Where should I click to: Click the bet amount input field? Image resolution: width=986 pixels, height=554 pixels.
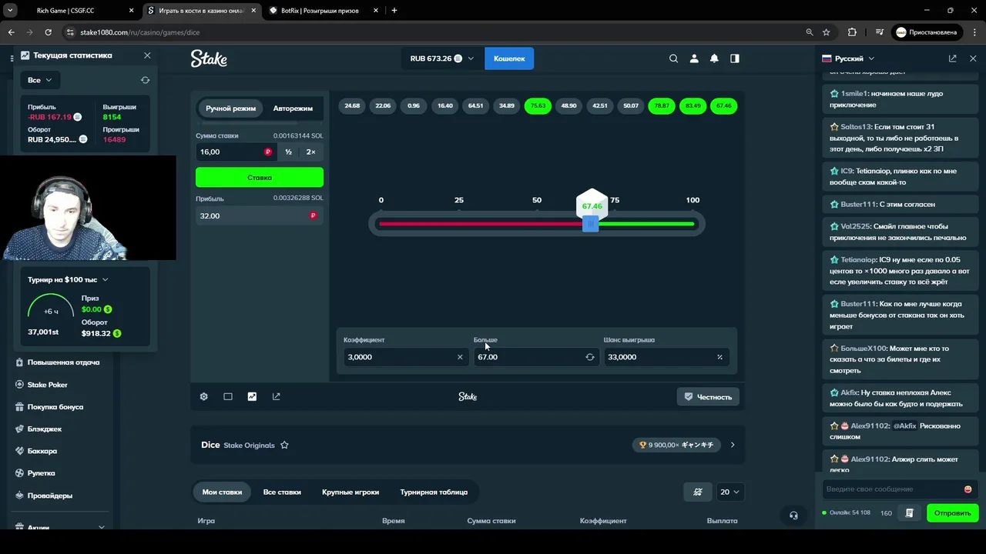236,152
